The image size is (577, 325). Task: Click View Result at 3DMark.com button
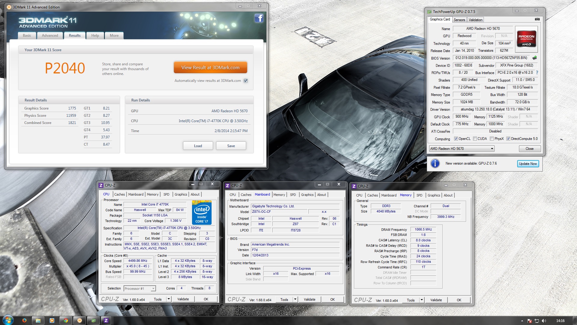coord(210,68)
